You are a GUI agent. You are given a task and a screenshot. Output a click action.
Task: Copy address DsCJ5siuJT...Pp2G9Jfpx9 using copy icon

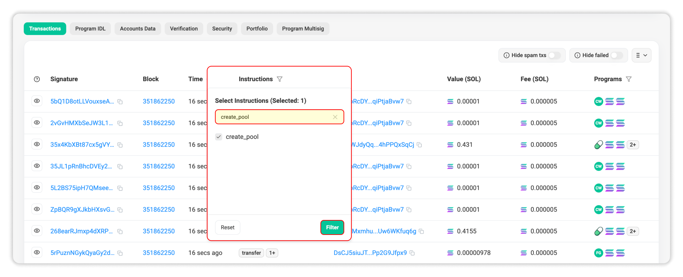(x=412, y=253)
